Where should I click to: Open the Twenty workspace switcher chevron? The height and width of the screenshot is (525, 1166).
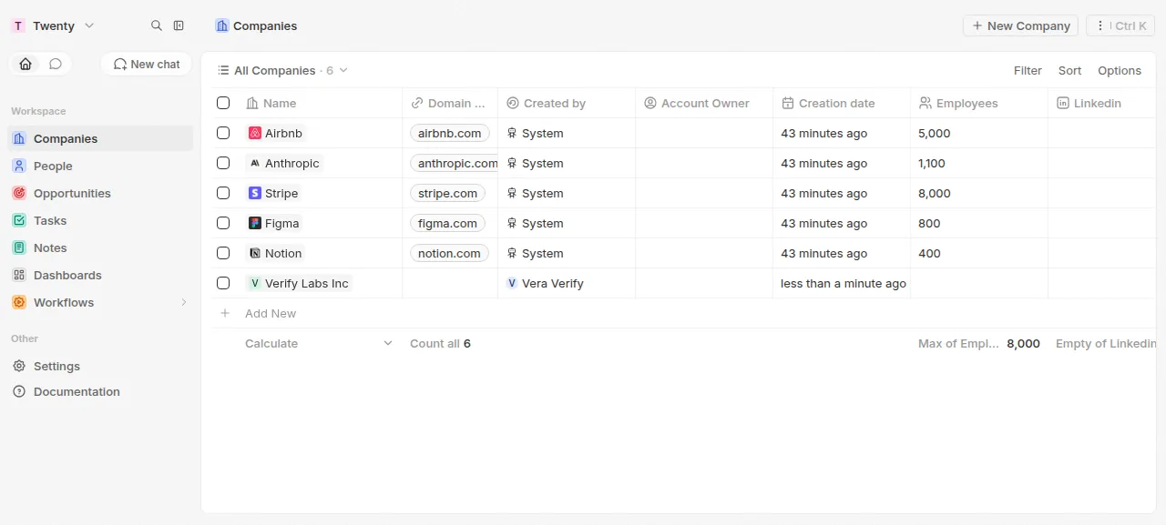click(x=89, y=25)
